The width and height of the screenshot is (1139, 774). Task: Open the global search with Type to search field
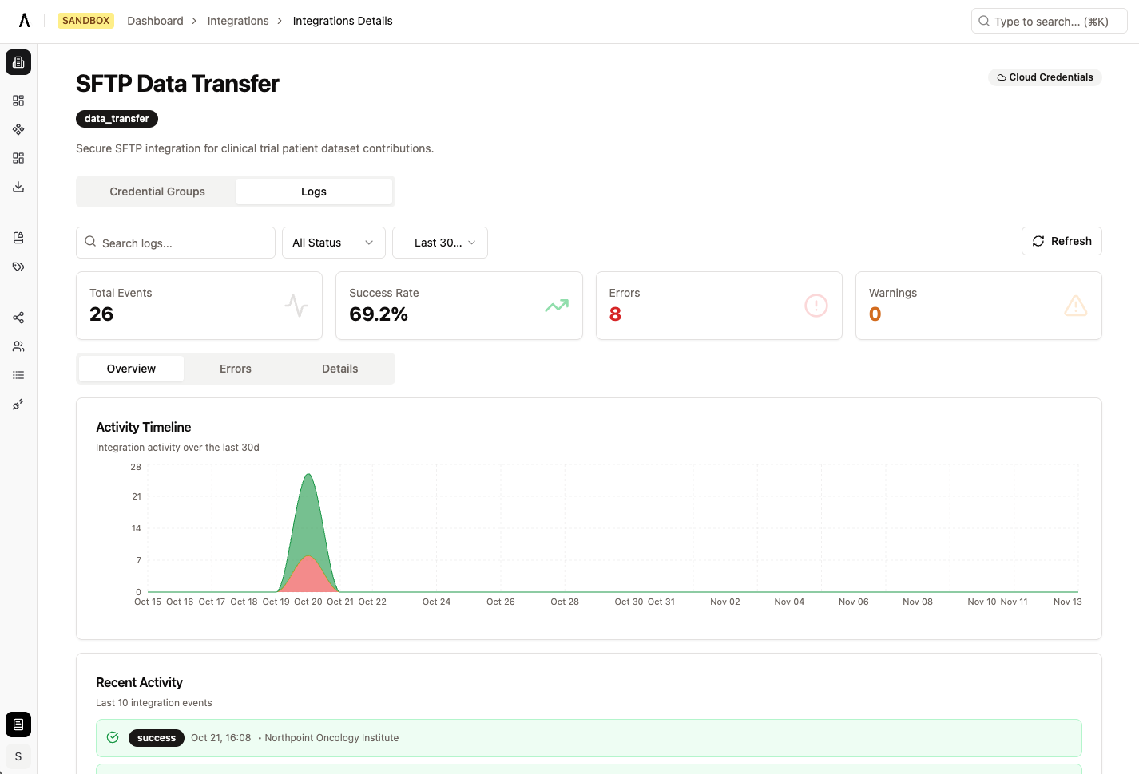pyautogui.click(x=1048, y=21)
